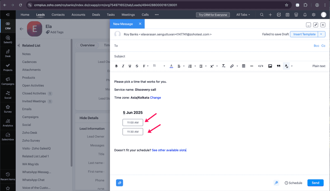Open Survey from the left sidebar
This screenshot has width=330, height=191.
[8, 109]
